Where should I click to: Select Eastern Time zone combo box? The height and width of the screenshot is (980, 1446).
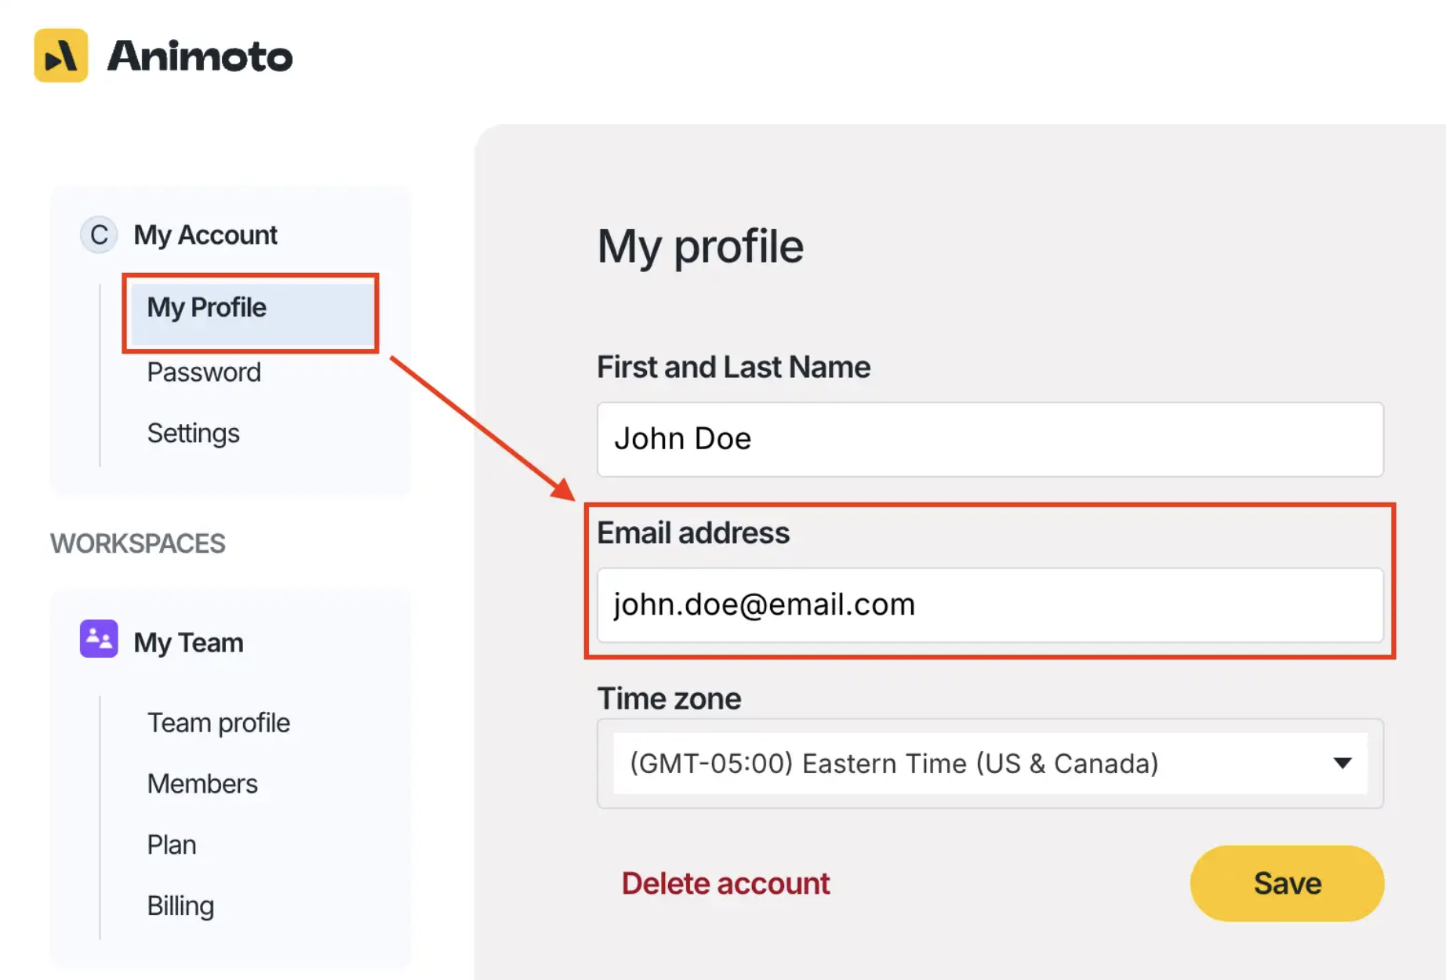(990, 763)
